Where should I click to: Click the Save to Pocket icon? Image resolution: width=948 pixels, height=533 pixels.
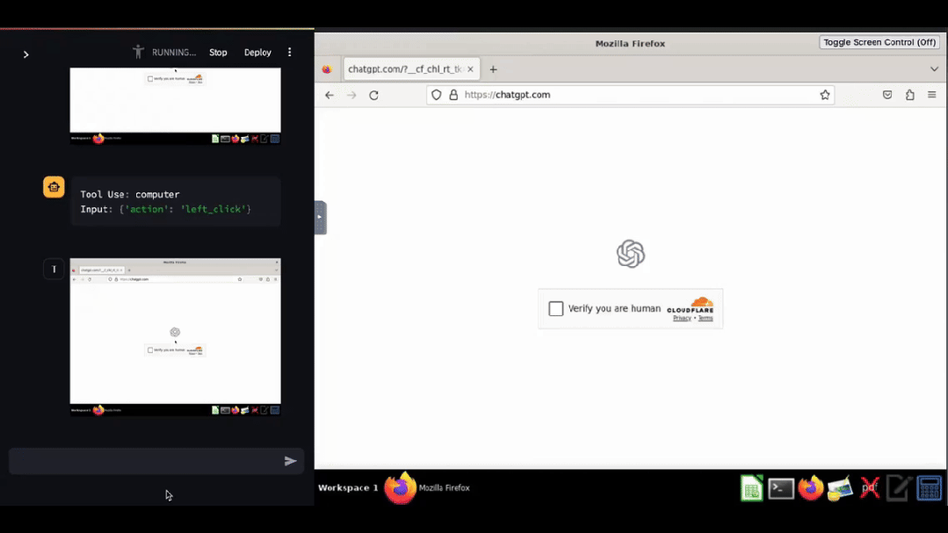887,95
